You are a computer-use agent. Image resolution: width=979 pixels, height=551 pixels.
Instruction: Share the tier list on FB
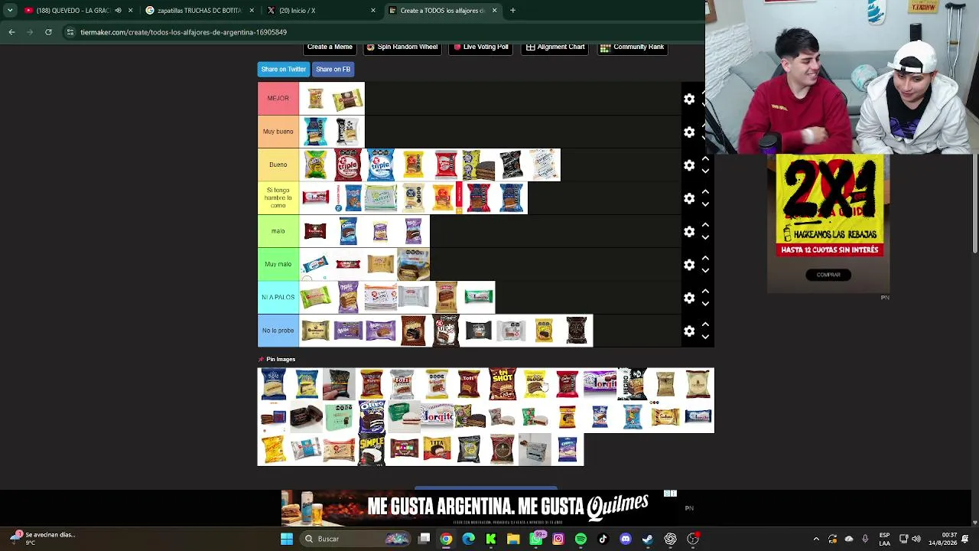[333, 69]
